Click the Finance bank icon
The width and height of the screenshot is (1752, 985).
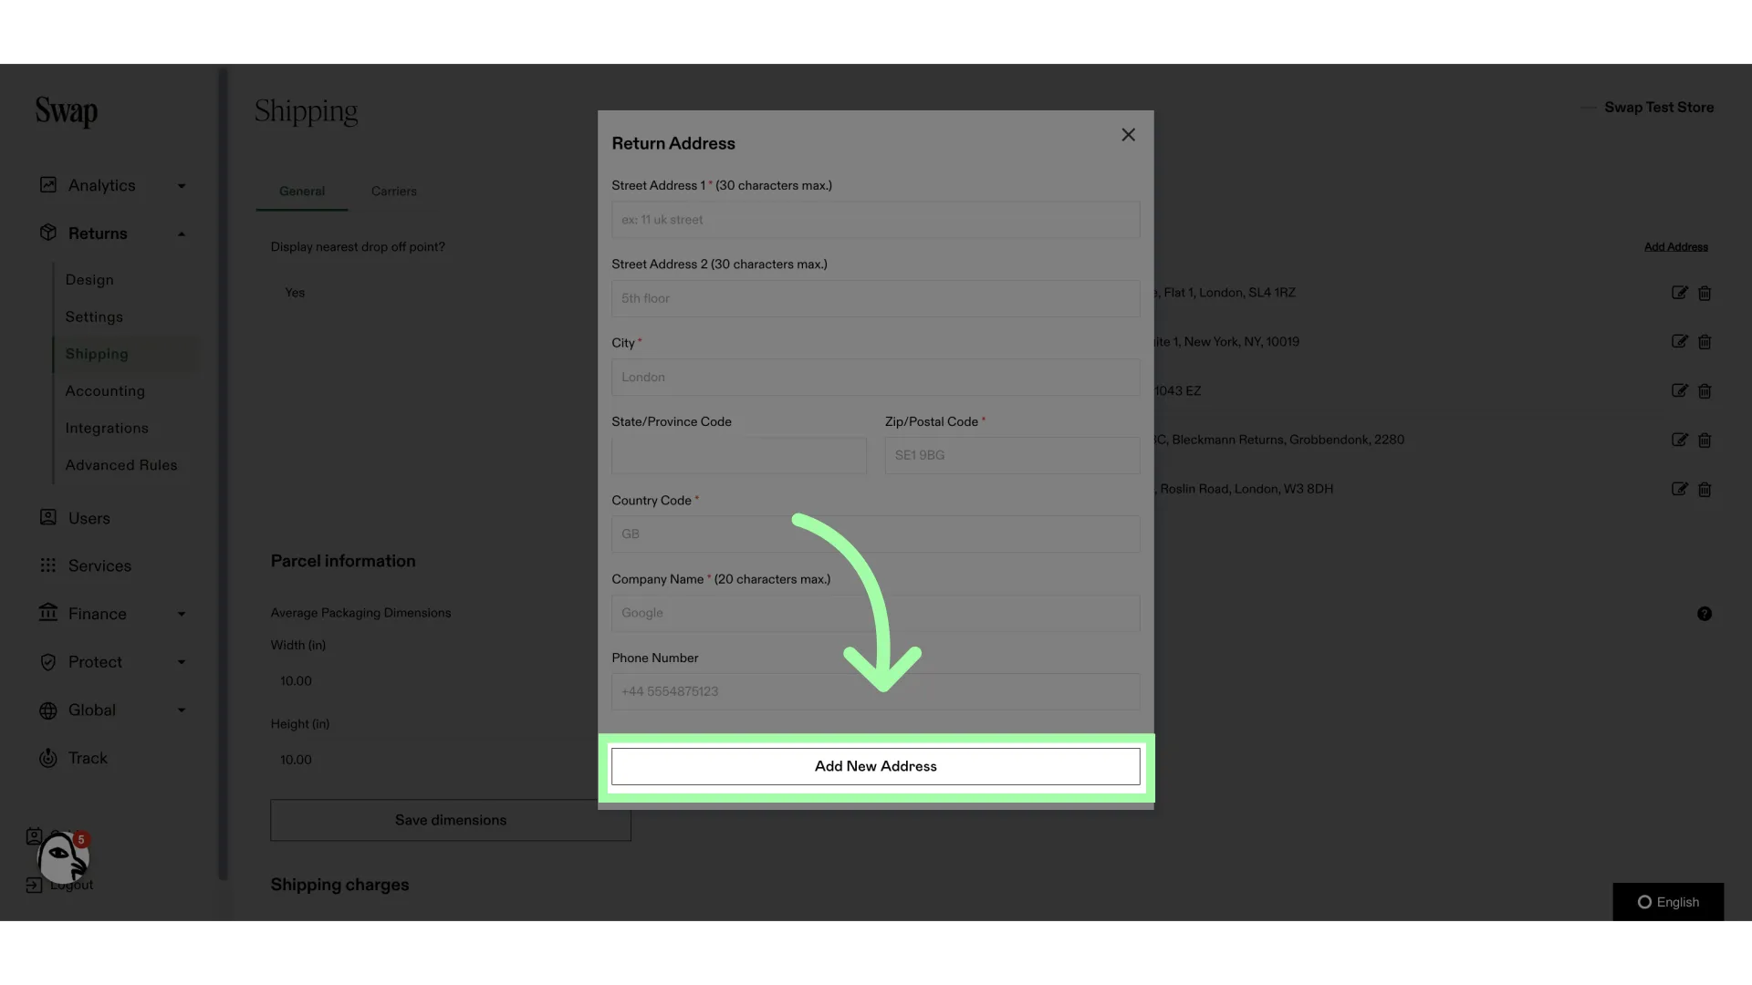click(48, 613)
